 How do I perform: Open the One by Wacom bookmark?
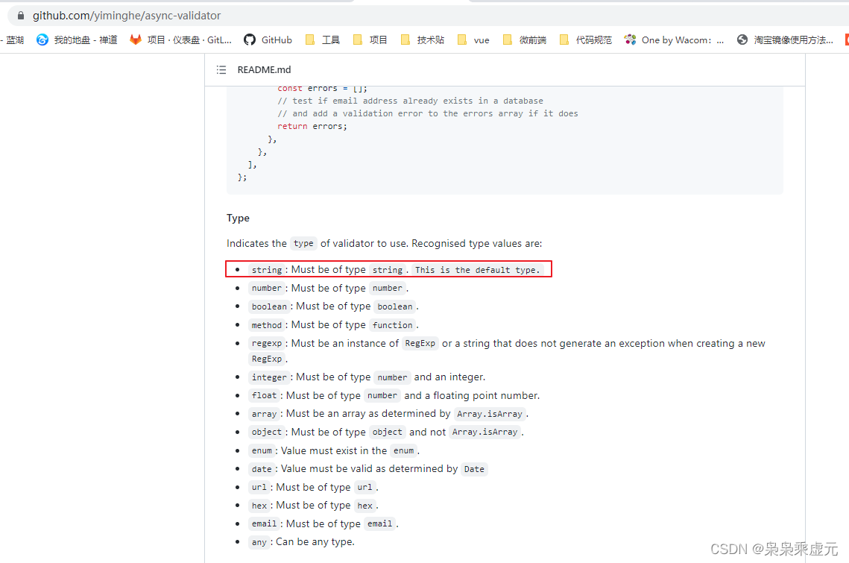click(x=674, y=40)
